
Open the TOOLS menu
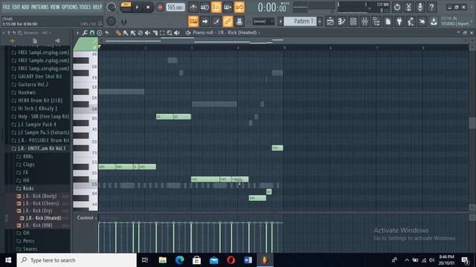point(85,7)
